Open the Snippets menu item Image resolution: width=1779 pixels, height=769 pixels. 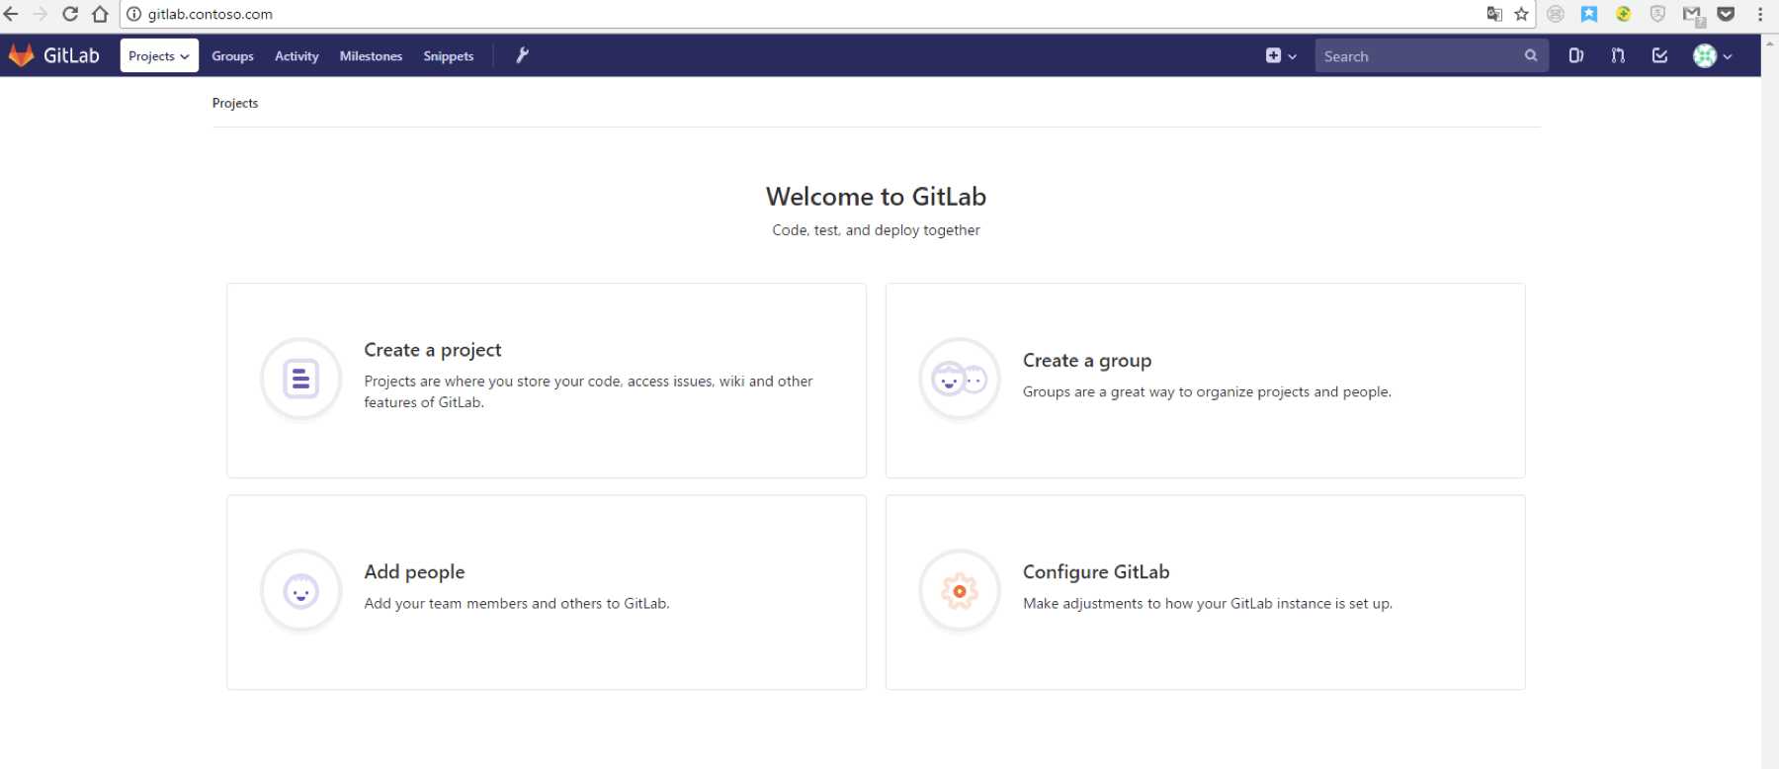click(x=449, y=56)
